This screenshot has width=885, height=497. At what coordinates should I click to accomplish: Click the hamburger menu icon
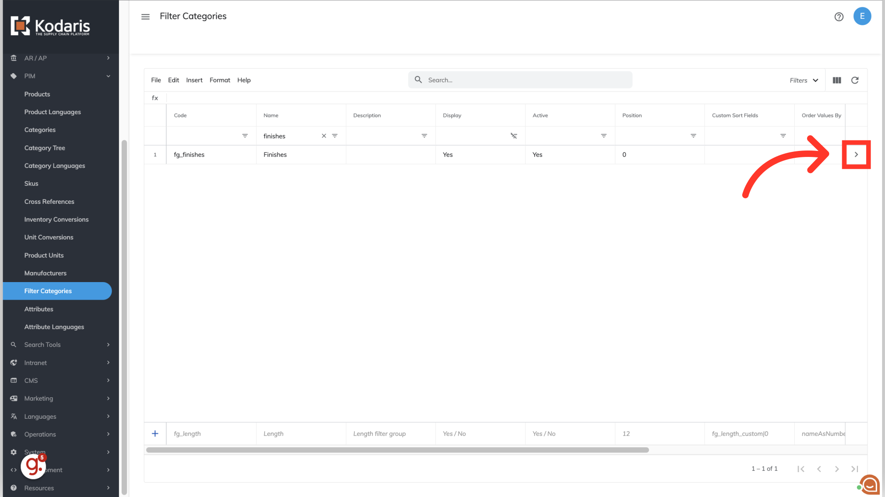tap(145, 17)
